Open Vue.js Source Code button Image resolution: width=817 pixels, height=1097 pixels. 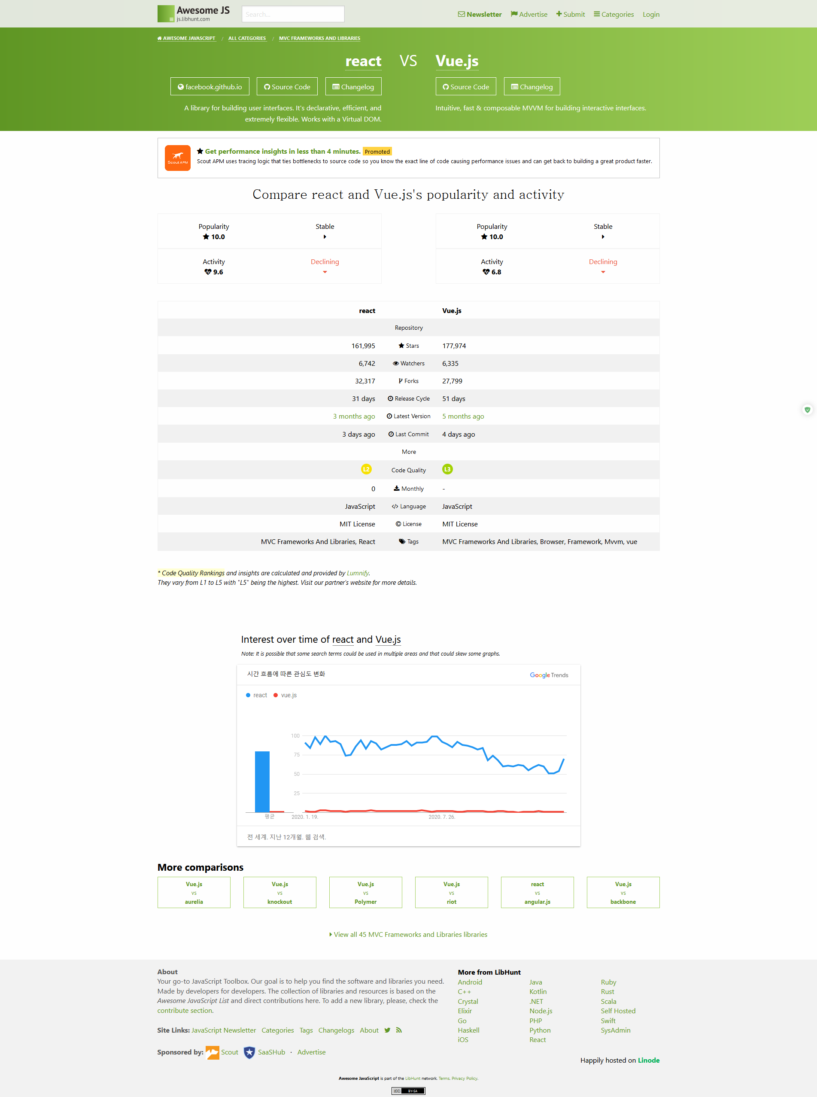[465, 87]
